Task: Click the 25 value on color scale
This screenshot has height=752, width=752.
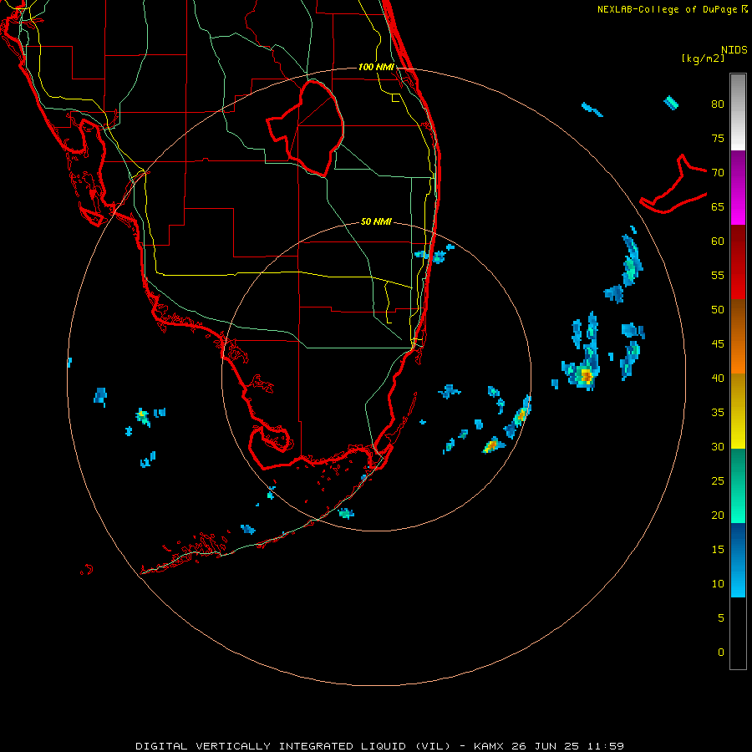Action: pos(718,481)
